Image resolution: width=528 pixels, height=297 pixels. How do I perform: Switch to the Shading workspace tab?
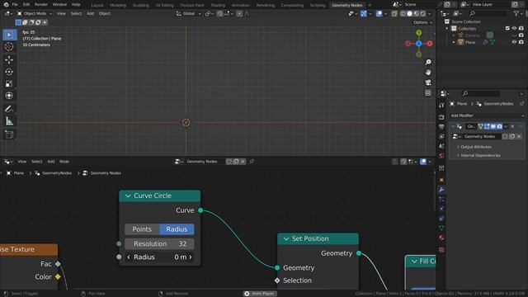[x=218, y=6]
